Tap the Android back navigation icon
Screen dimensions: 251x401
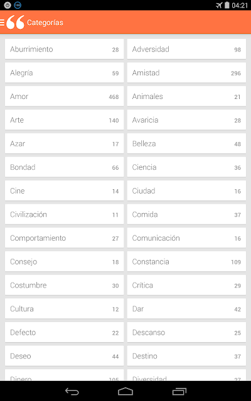click(x=72, y=391)
